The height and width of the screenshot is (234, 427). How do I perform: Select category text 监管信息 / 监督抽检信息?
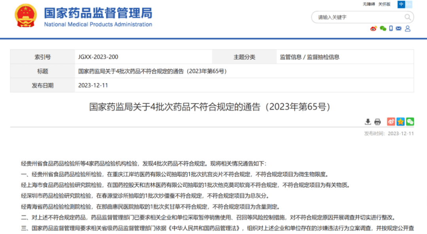tap(310, 57)
